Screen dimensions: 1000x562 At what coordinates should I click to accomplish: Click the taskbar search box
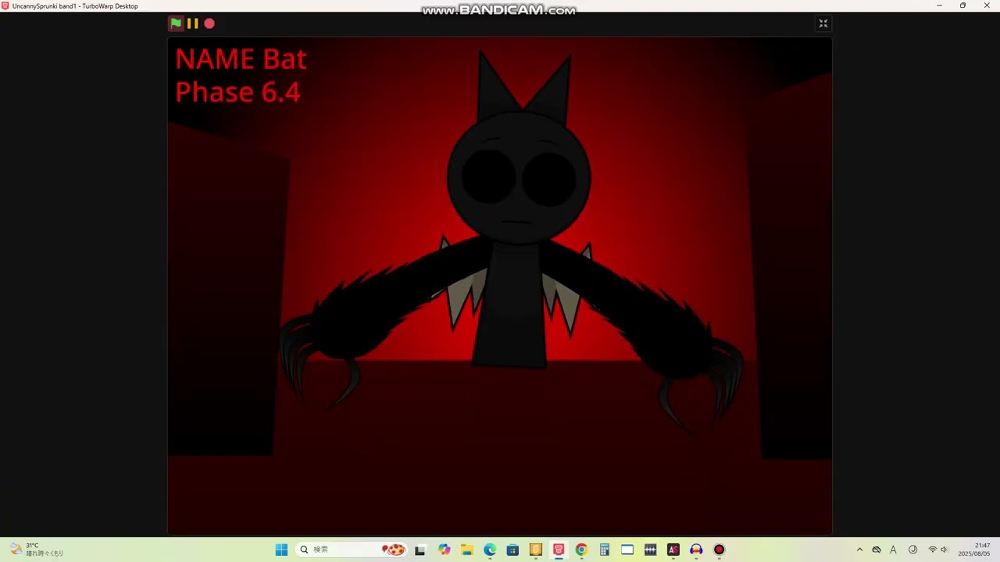[x=352, y=550]
